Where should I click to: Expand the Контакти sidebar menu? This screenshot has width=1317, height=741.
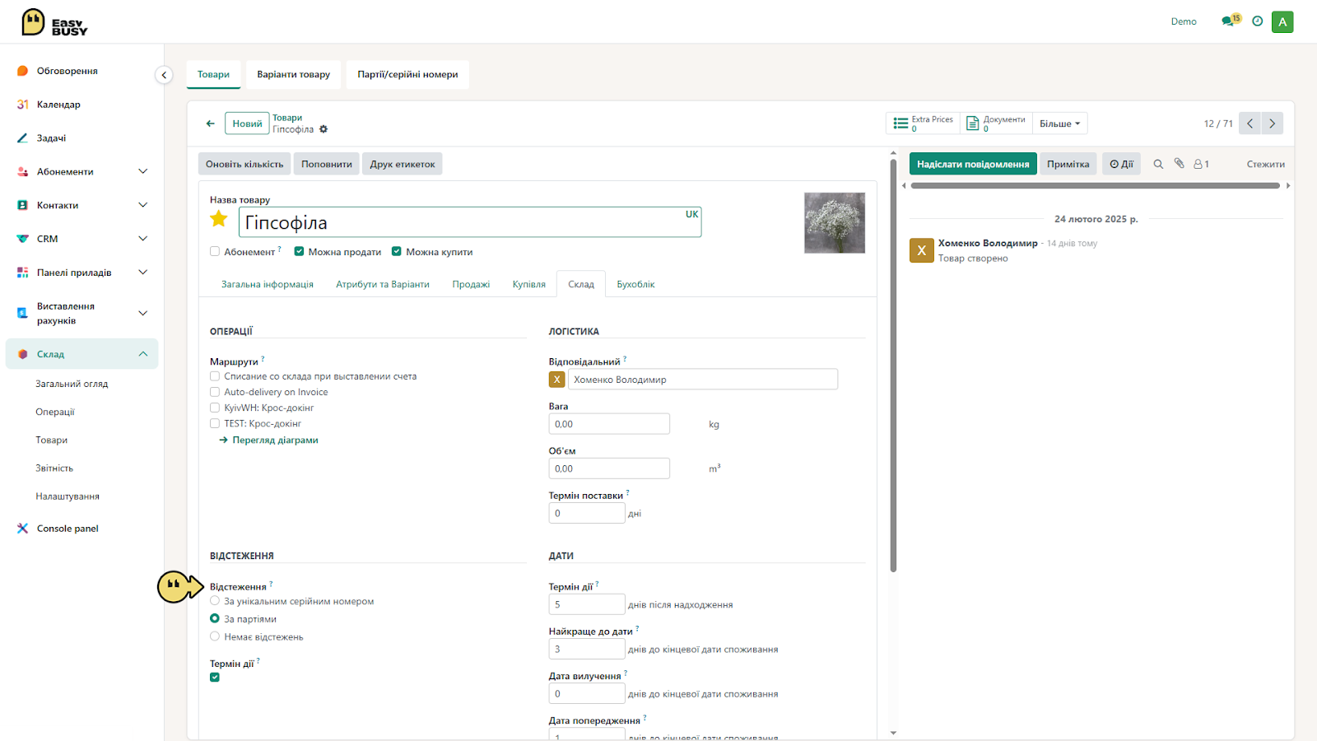click(x=143, y=205)
